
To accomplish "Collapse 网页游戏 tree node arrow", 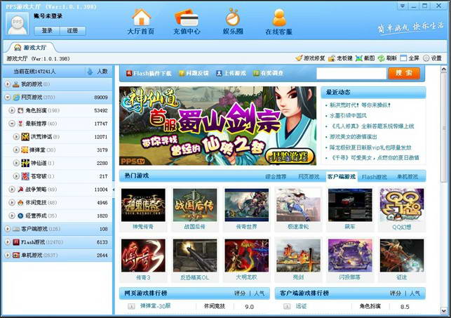I will coord(8,98).
